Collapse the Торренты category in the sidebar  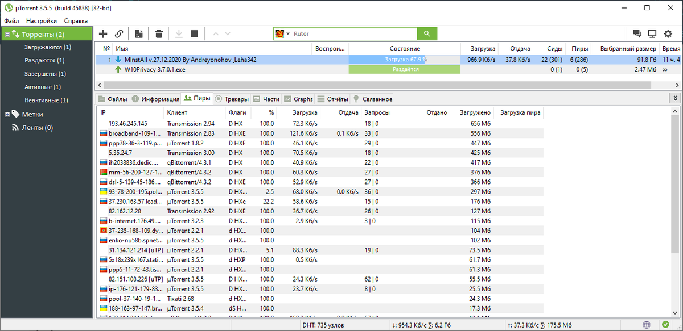point(8,34)
